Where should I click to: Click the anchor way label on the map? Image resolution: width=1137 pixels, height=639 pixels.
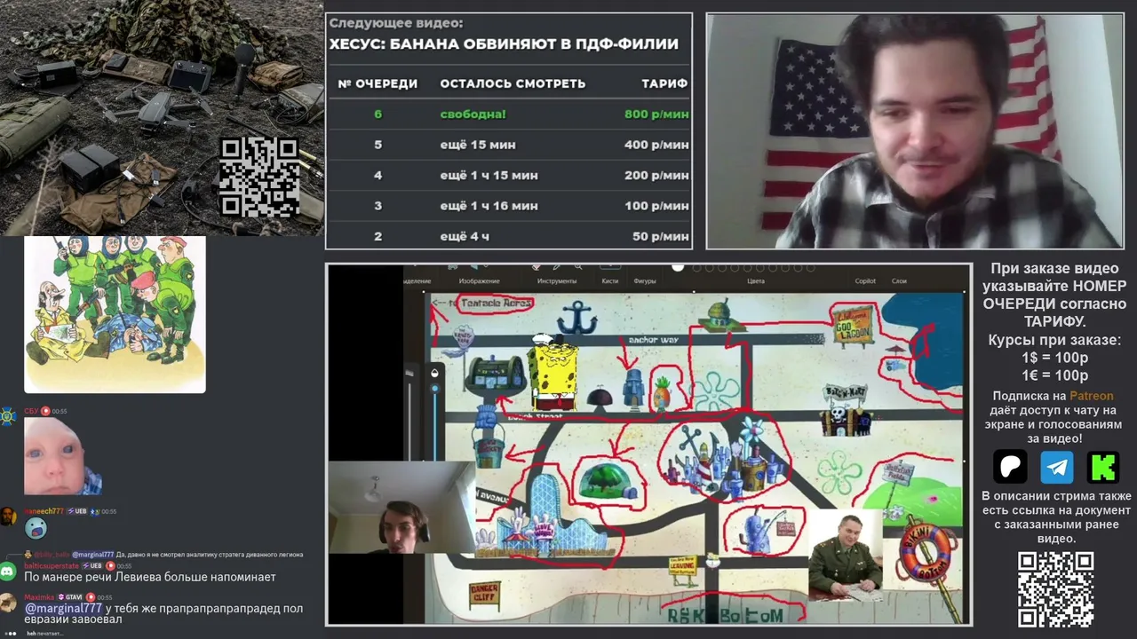(653, 339)
